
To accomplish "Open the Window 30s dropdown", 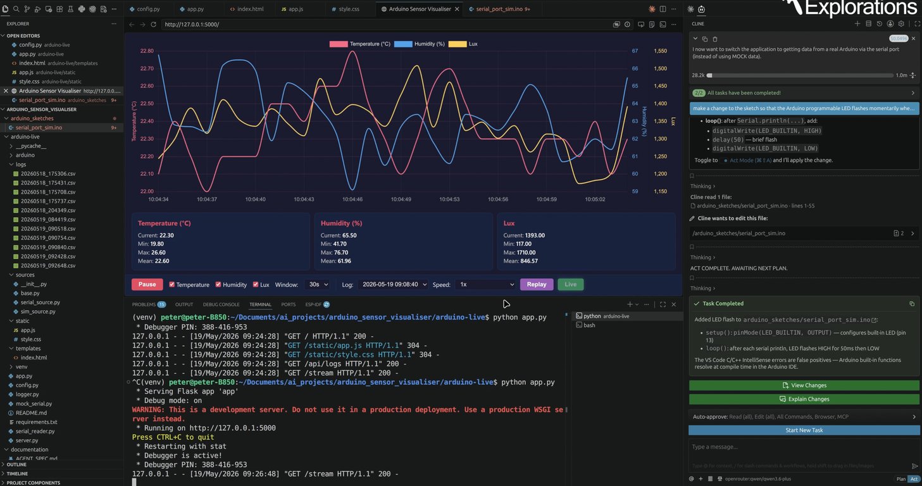I will pyautogui.click(x=319, y=285).
